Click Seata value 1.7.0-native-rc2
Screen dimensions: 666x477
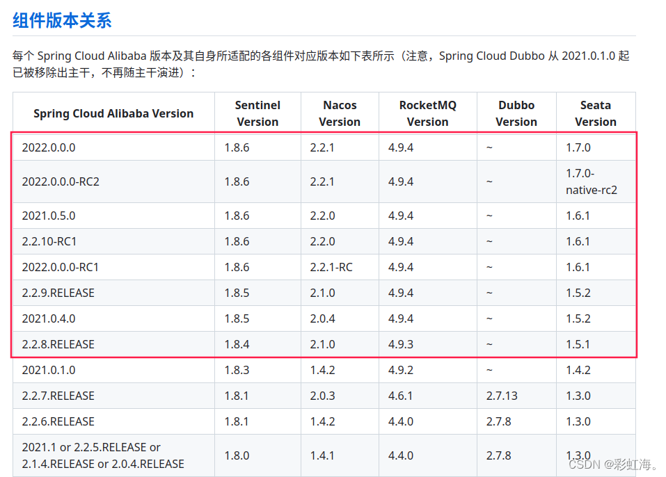coord(592,181)
